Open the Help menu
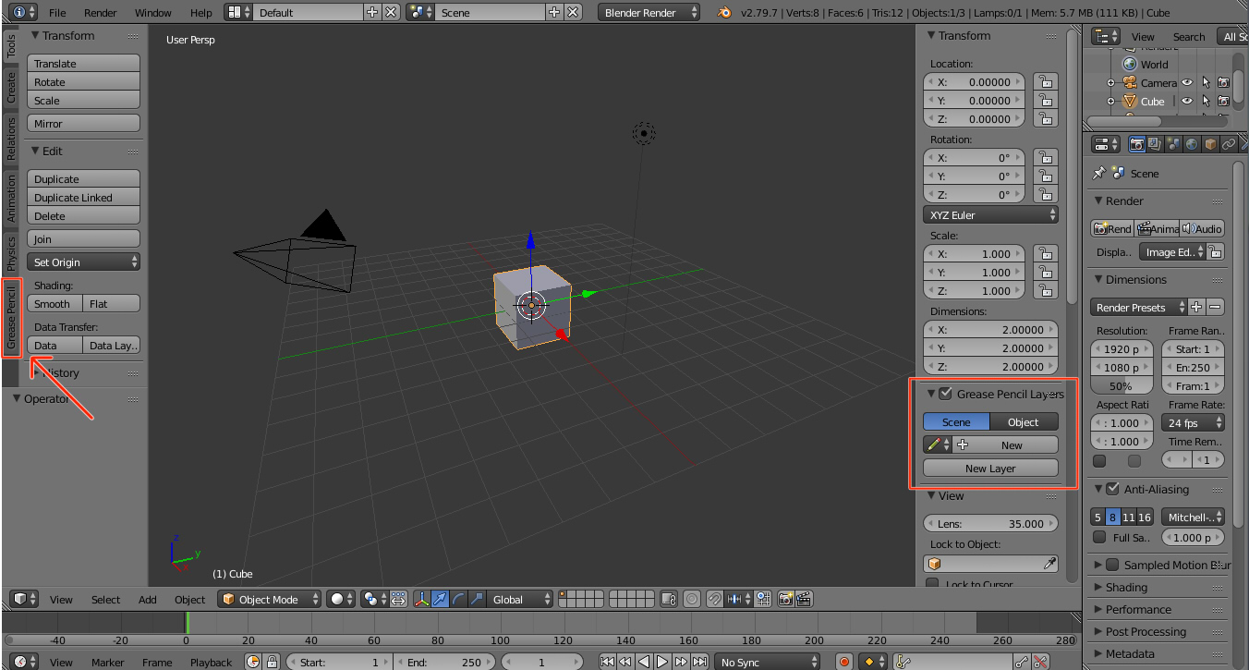 point(201,13)
